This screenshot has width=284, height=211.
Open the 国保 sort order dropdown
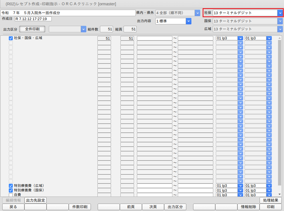click(x=280, y=21)
